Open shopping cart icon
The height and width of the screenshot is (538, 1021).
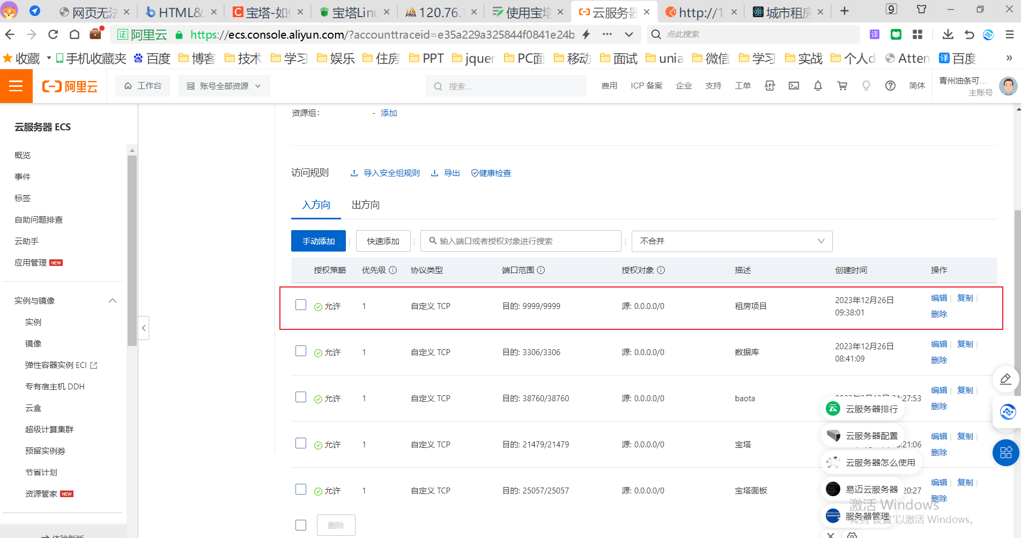click(842, 86)
